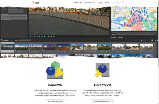Screen dimensions: 159x104
Task: Go to the Blog page
Action: (101, 3)
